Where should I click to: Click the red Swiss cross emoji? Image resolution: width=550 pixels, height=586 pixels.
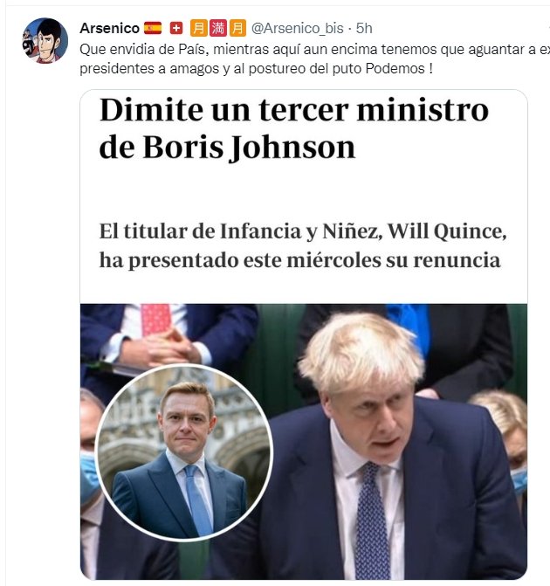176,28
